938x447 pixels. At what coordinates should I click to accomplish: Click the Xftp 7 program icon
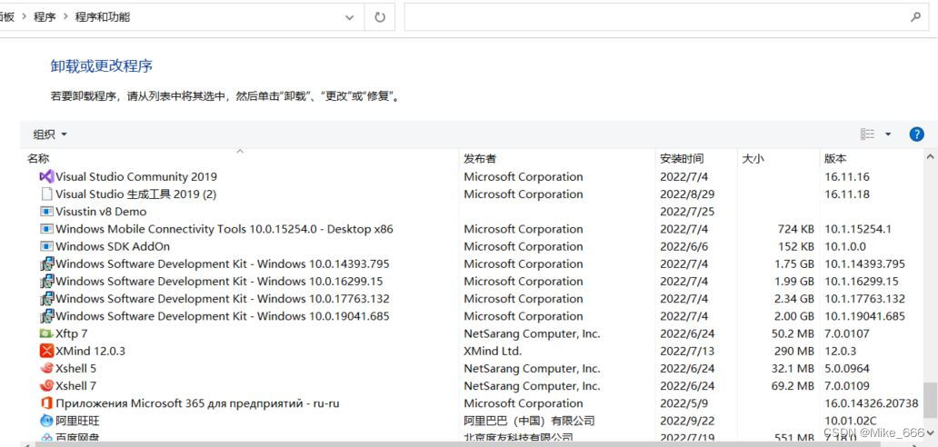(x=47, y=333)
